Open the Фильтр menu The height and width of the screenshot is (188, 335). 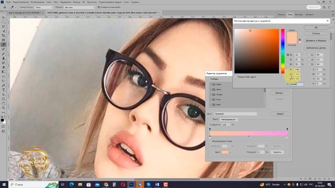(x=76, y=2)
